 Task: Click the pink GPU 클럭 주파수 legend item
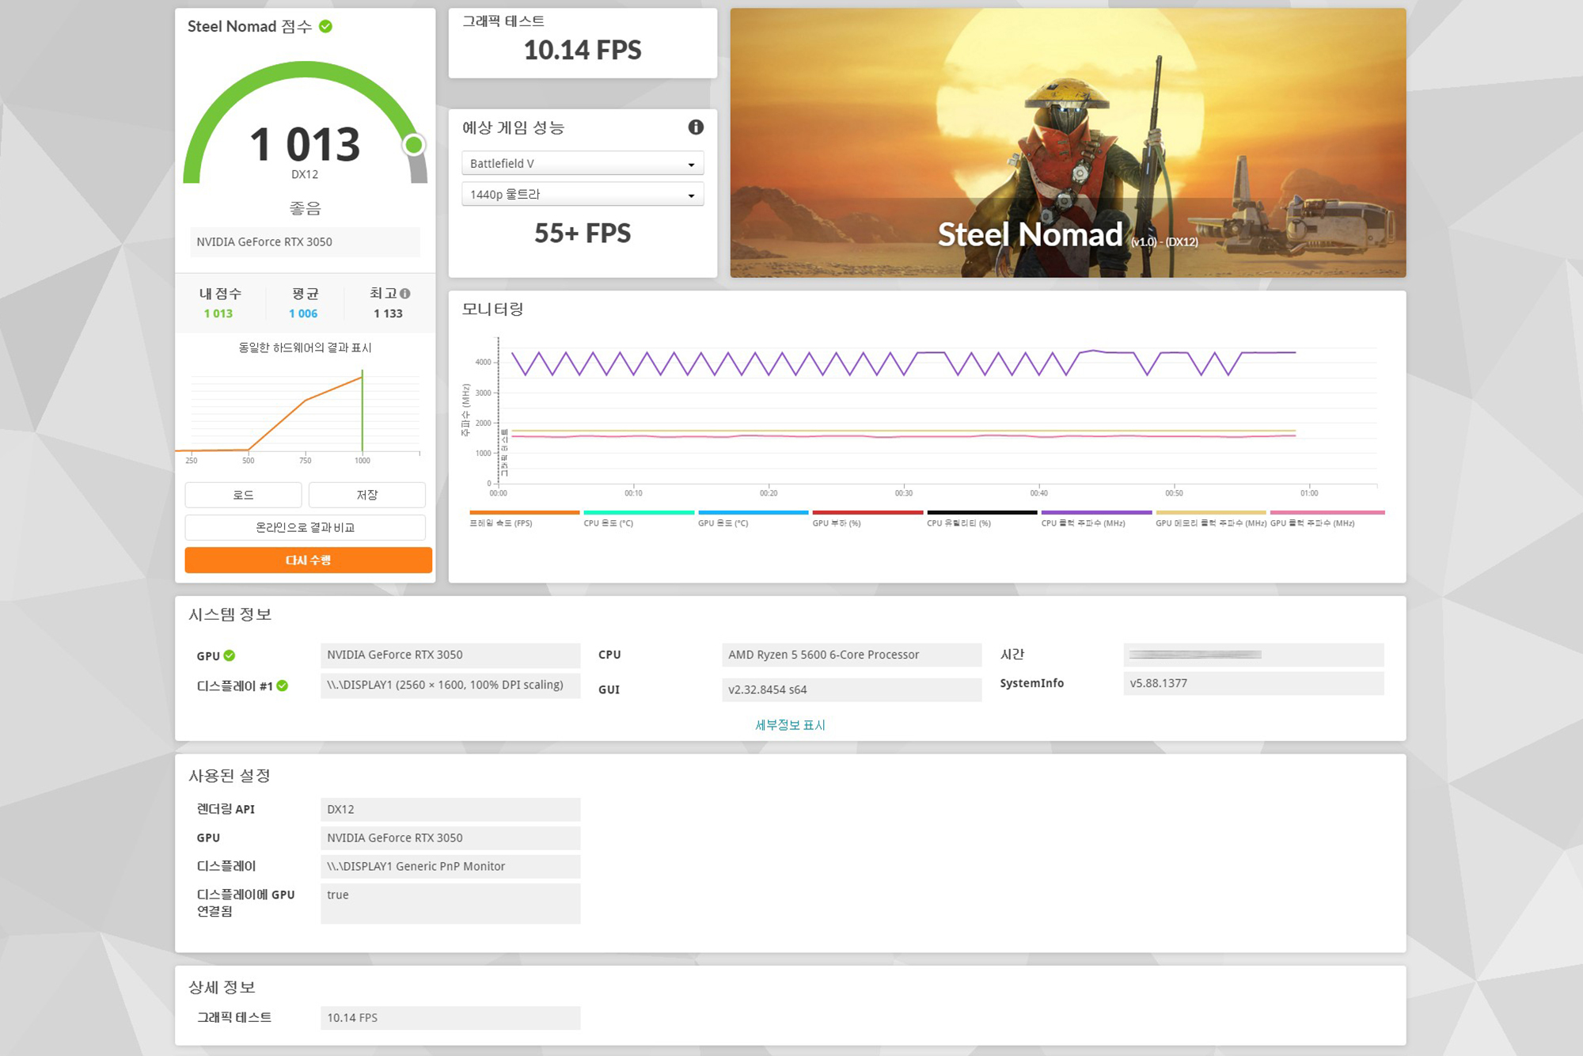1312,522
